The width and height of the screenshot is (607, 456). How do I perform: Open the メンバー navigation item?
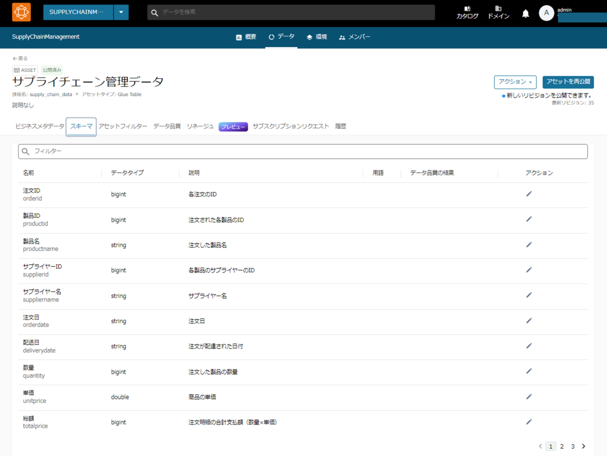(354, 36)
